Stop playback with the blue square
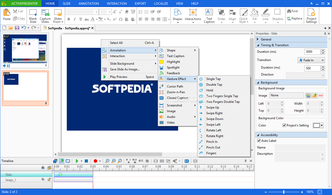This screenshot has height=195, width=332. coord(86,161)
